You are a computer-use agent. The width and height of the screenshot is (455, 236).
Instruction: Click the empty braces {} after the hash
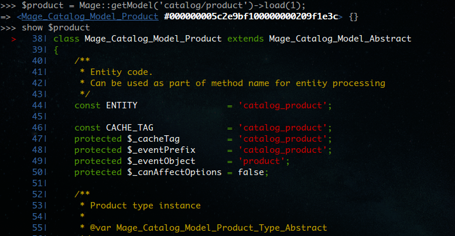pyautogui.click(x=354, y=17)
